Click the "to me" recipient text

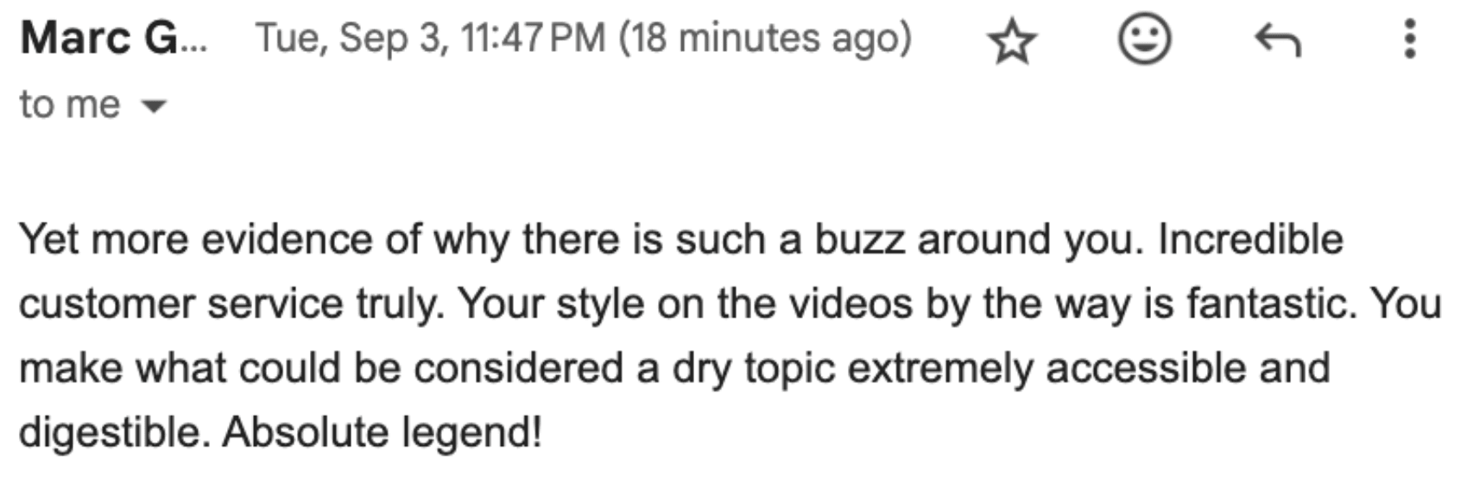click(x=69, y=105)
